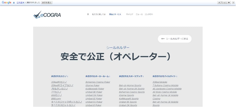Screen dimensions: 236x107
Task: Open the すべてのスロットカジノ link
Action: pos(63,105)
